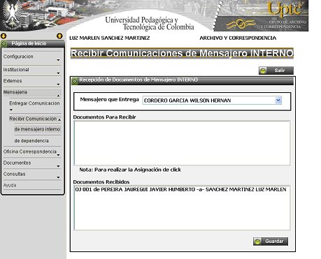Click the green icon on the Guardar button

[x=257, y=242]
